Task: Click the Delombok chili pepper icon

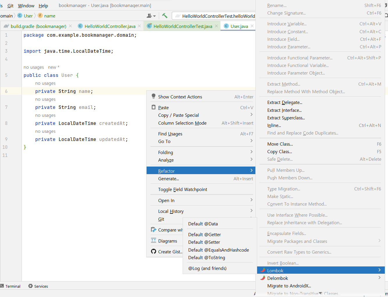Action: pyautogui.click(x=263, y=278)
